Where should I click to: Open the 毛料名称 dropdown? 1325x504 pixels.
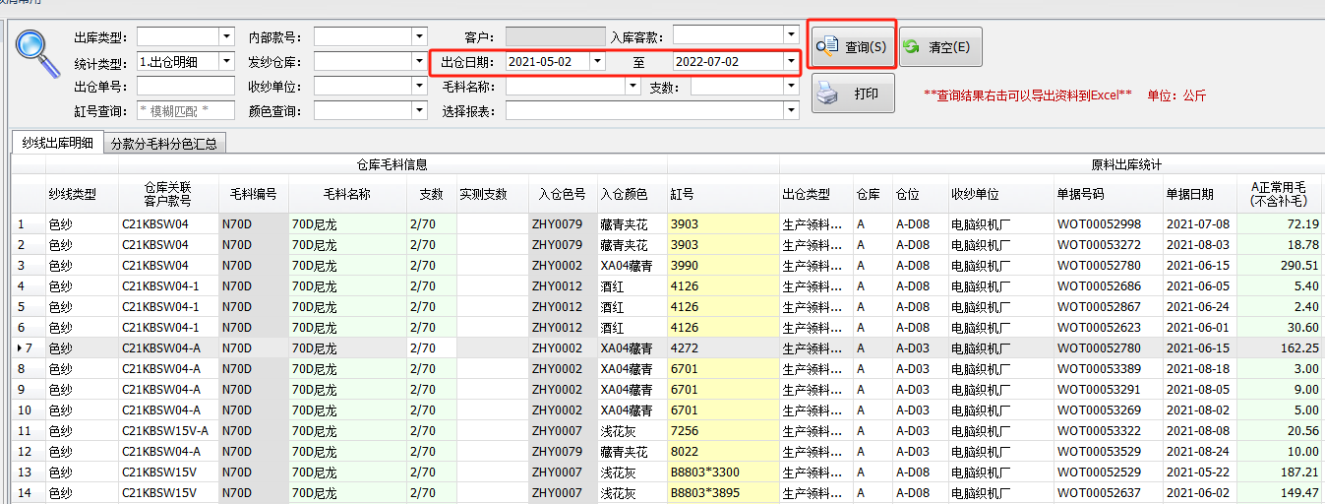tap(632, 87)
